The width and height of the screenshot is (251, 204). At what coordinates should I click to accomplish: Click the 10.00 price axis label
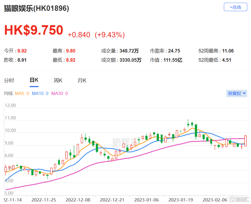pos(10,130)
